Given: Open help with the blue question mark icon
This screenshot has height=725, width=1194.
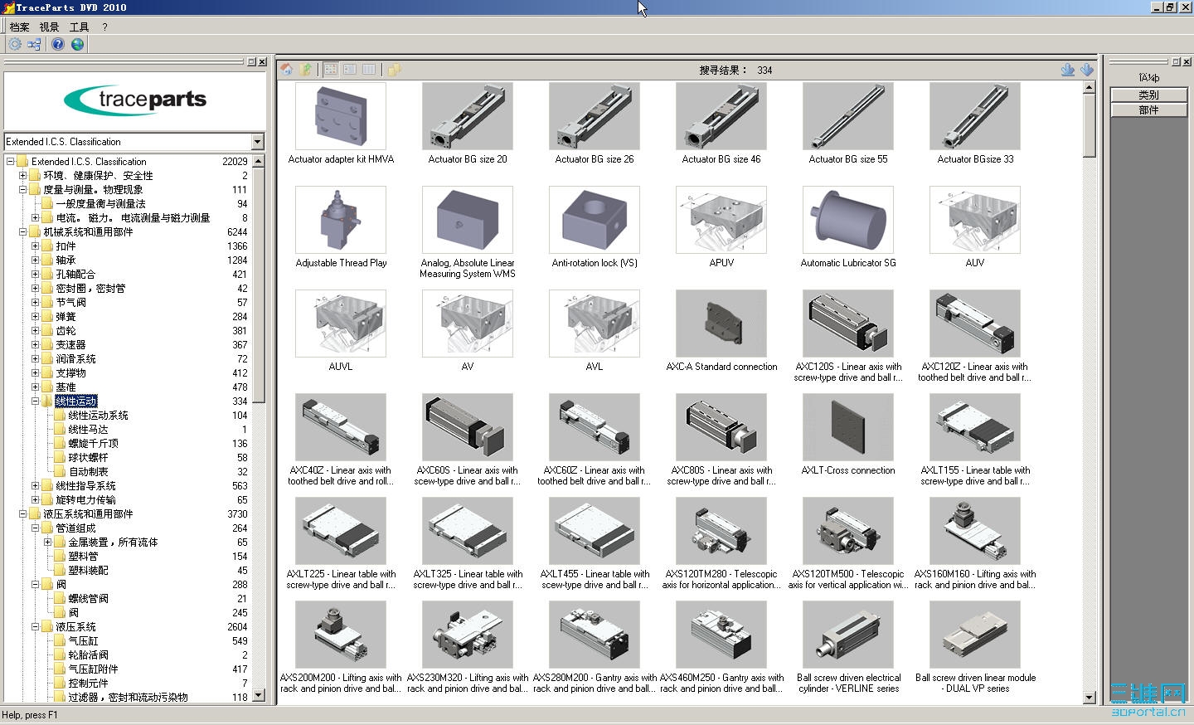Looking at the screenshot, I should point(58,44).
